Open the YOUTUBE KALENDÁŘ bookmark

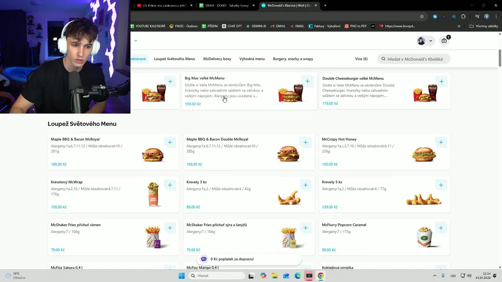pyautogui.click(x=148, y=26)
